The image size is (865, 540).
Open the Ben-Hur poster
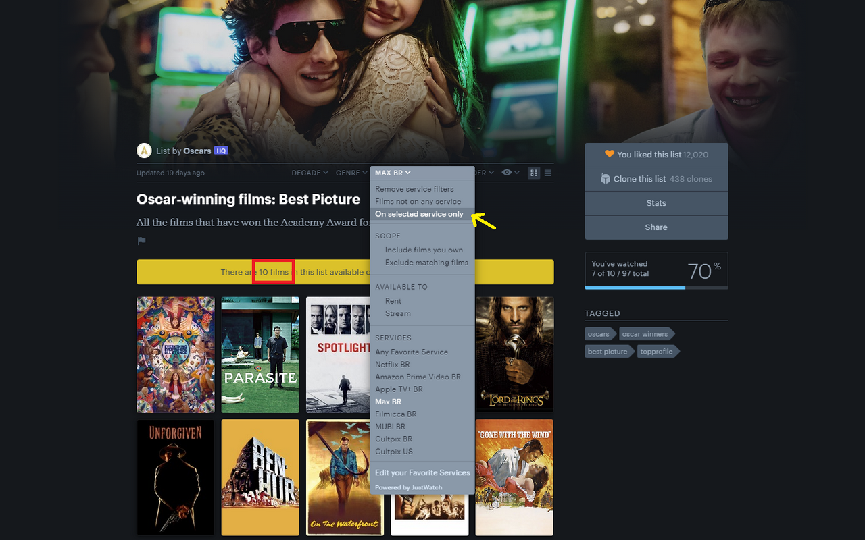(x=260, y=477)
